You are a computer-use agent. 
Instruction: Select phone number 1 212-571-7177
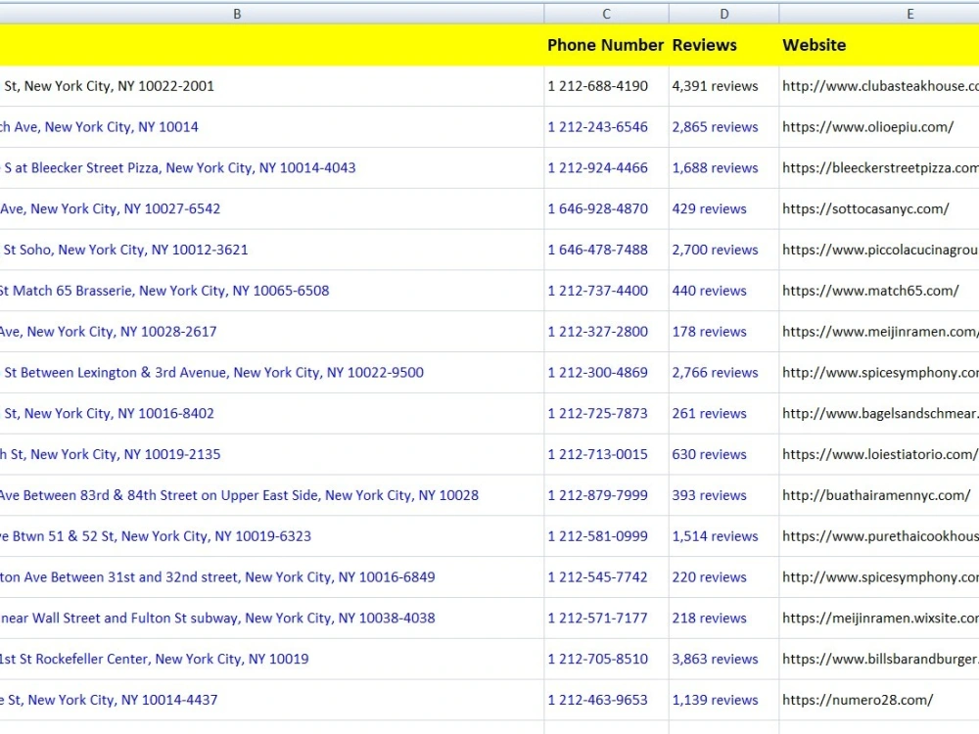pyautogui.click(x=597, y=618)
